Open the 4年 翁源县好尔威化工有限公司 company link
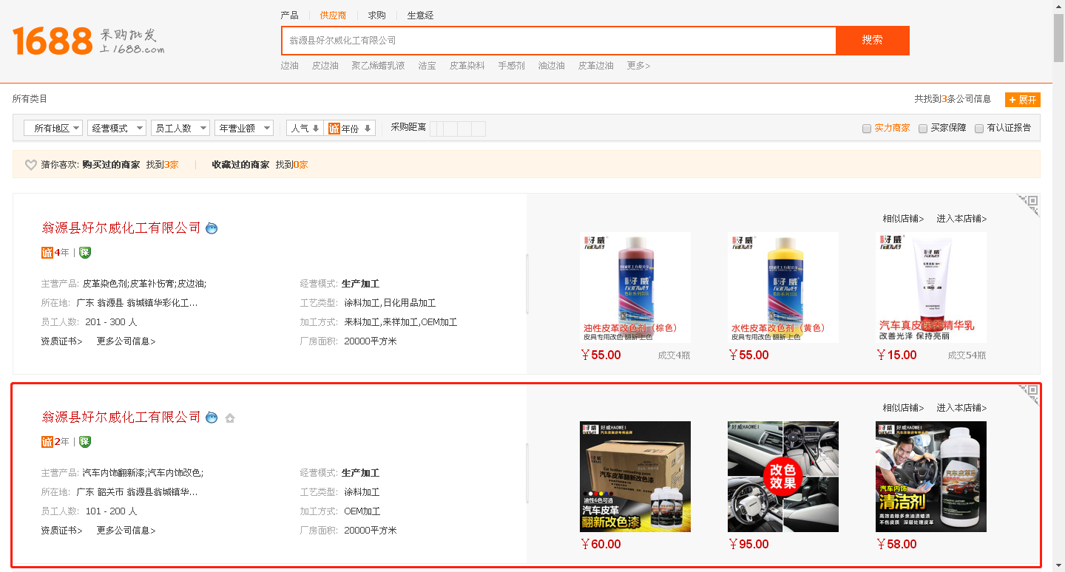Viewport: 1065px width, 572px height. point(121,228)
